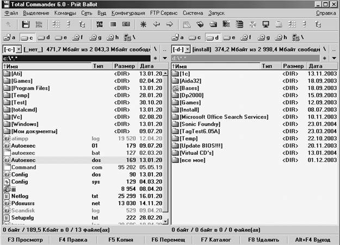The width and height of the screenshot is (340, 245).
Task: Click the F6 Перемещ button
Action: [168, 240]
